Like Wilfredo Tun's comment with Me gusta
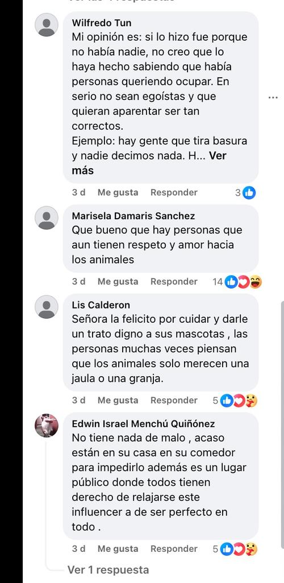Image resolution: width=284 pixels, height=583 pixels. tap(118, 193)
